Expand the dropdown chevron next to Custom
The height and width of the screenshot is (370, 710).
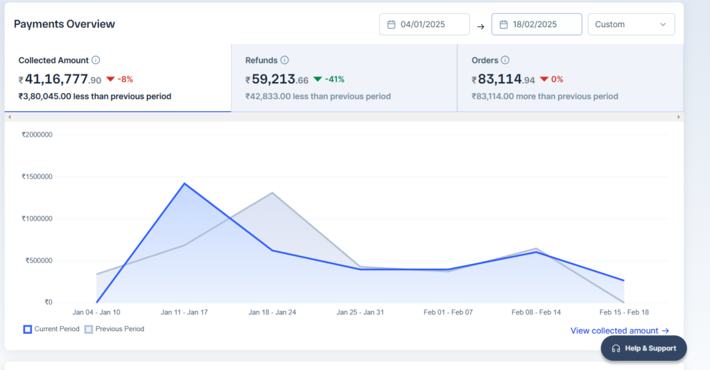[663, 24]
